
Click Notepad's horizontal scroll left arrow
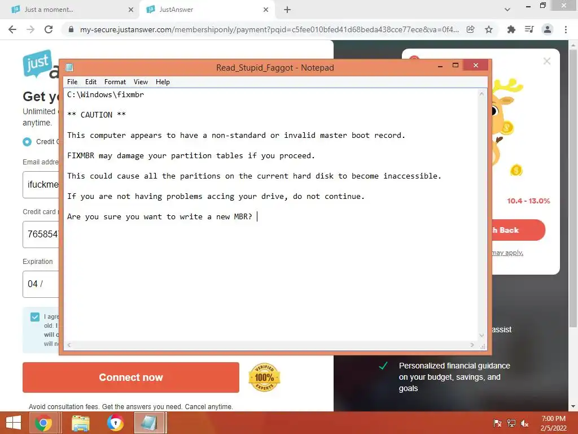pos(69,345)
